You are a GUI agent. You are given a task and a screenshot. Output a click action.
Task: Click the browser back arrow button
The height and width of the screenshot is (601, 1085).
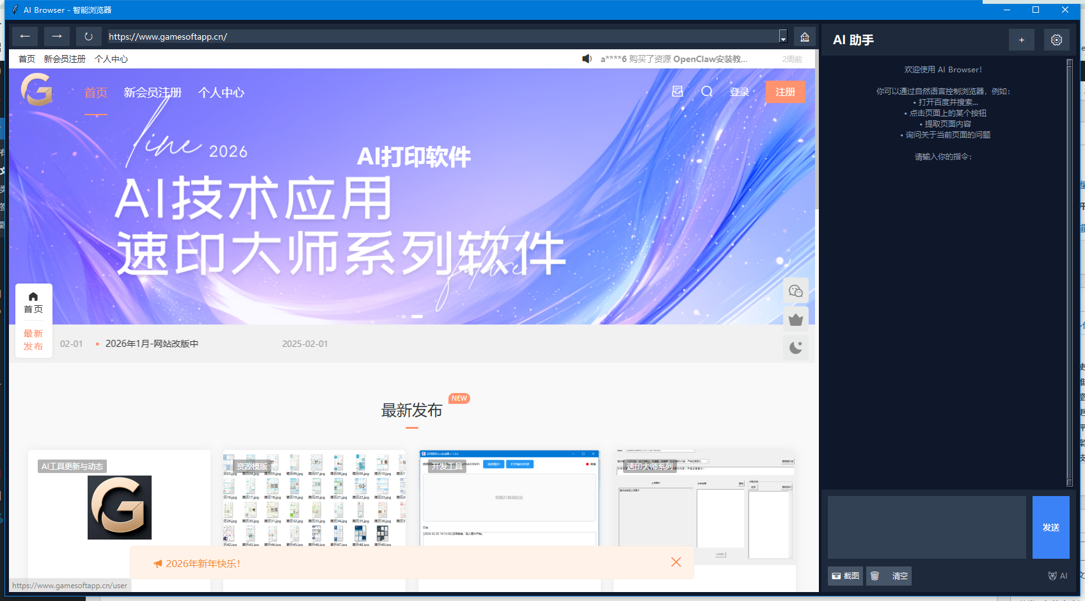click(25, 36)
